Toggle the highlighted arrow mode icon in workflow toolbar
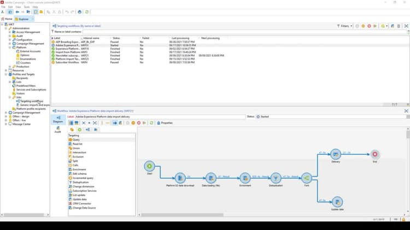The width and height of the screenshot is (410, 230). [115, 123]
